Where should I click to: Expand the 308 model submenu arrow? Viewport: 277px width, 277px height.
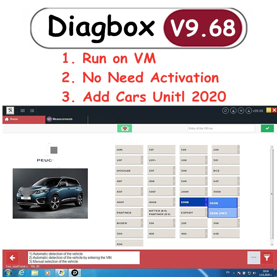pyautogui.click(x=206, y=171)
